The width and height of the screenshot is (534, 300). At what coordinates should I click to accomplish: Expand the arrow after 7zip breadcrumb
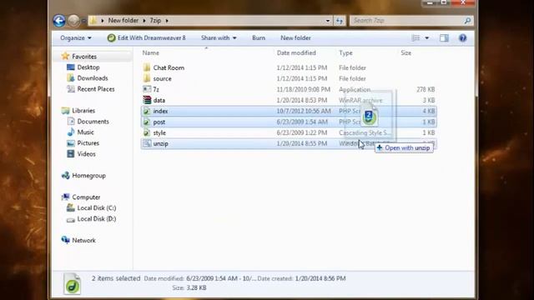click(167, 20)
